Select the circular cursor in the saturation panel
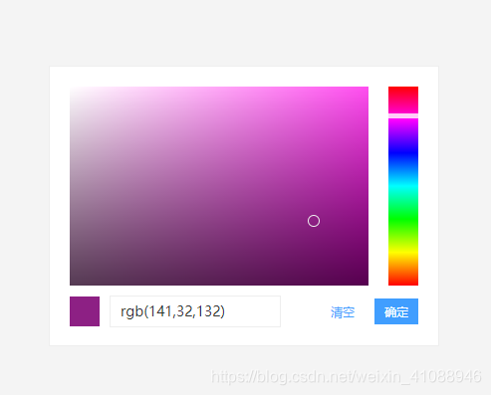This screenshot has width=491, height=395. tap(314, 221)
